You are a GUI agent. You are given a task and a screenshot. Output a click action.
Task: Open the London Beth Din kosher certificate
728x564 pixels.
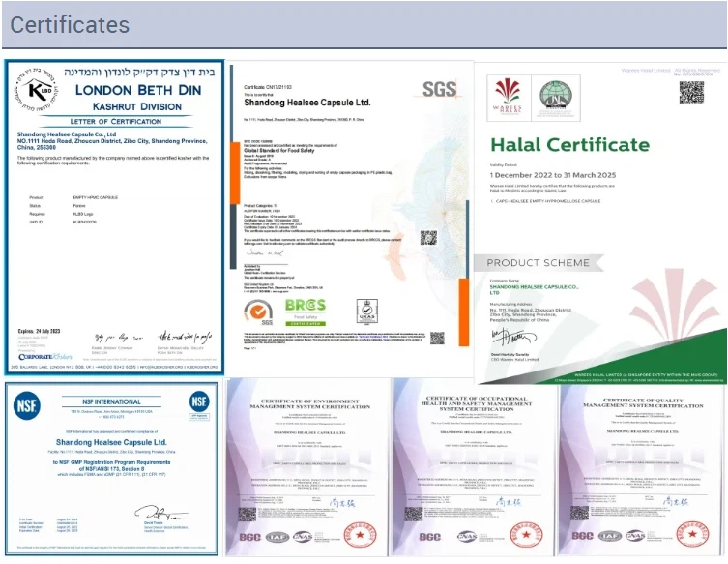pos(114,218)
